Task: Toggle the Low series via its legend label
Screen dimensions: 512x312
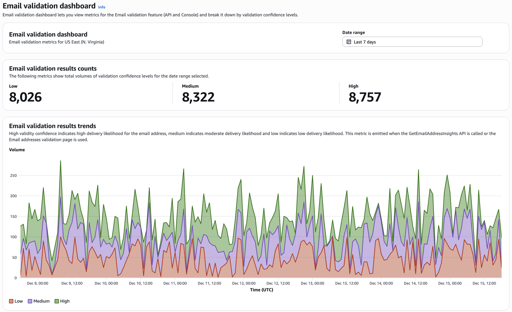Action: 19,301
